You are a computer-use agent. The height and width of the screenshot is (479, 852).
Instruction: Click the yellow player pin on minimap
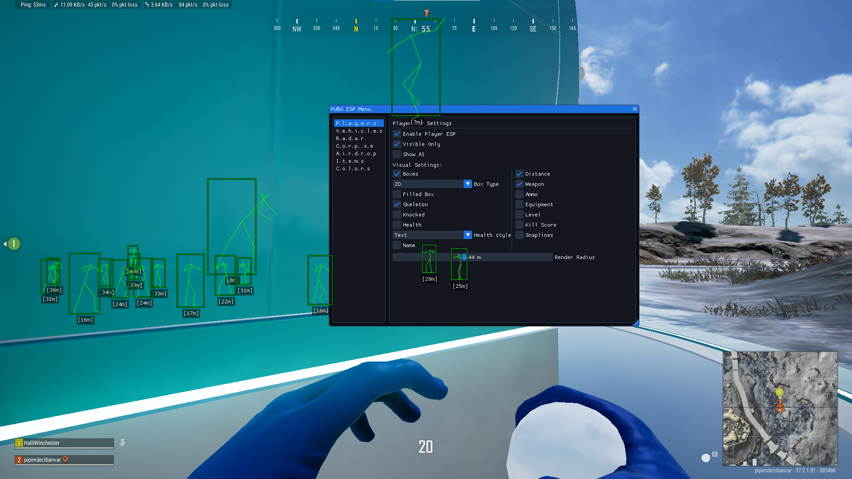779,393
